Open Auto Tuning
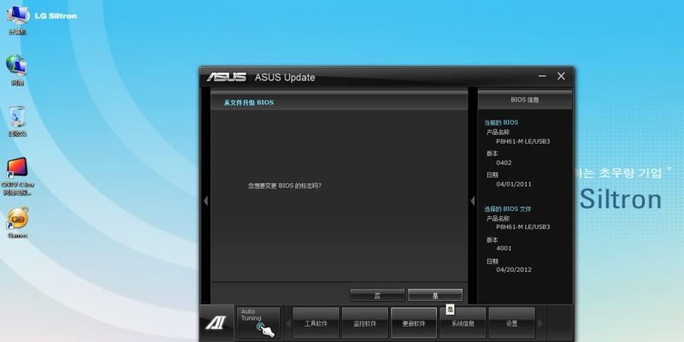Image resolution: width=684 pixels, height=342 pixels. click(x=258, y=323)
